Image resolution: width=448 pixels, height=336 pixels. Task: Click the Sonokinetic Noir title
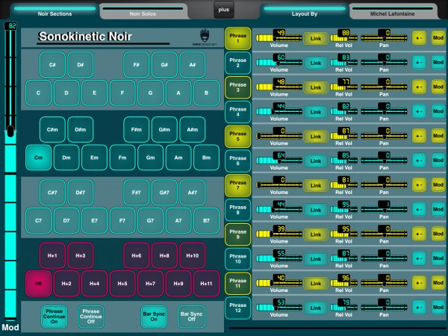click(x=85, y=37)
